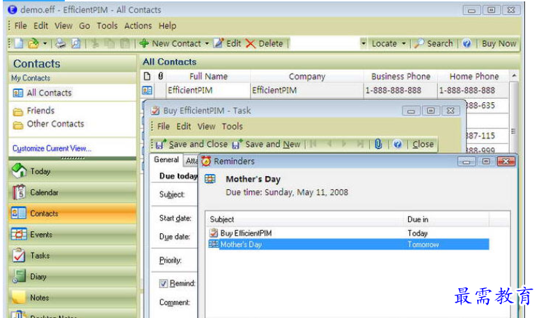The width and height of the screenshot is (539, 318).
Task: Click the Due in column header in Reminders
Action: click(x=446, y=219)
